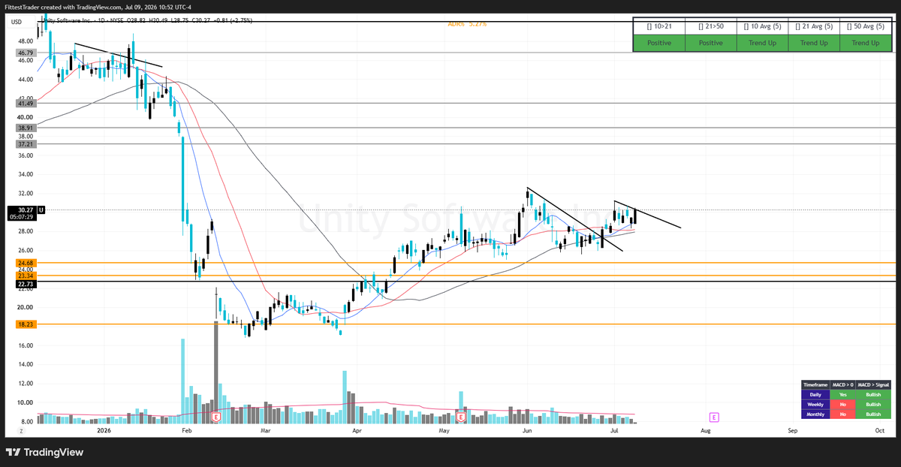Click the 24.68 orange level label

click(x=26, y=263)
